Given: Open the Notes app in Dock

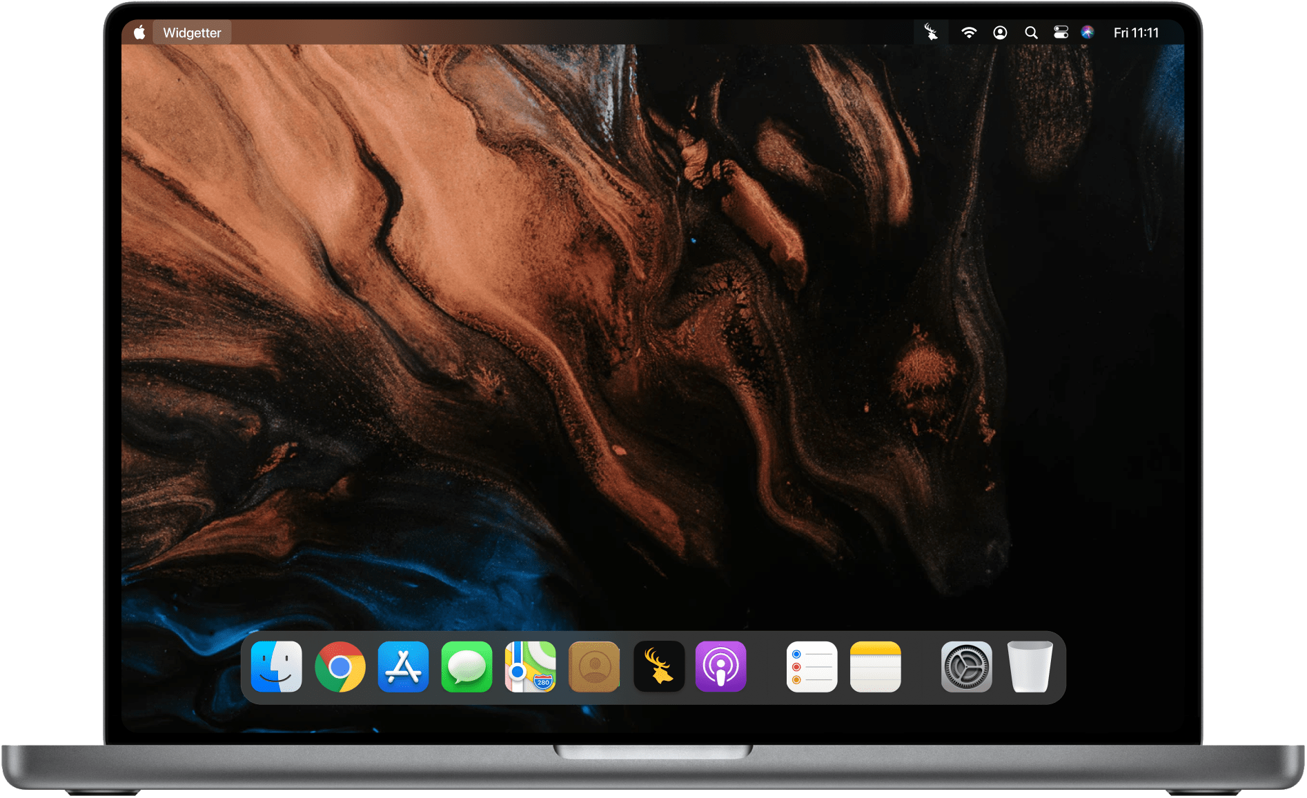Looking at the screenshot, I should (876, 667).
